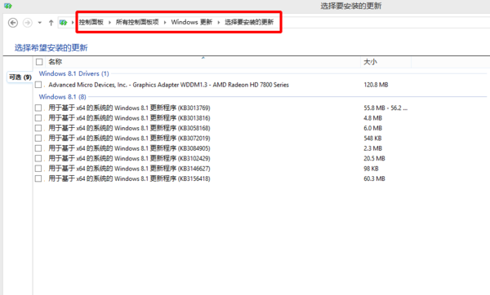The width and height of the screenshot is (490, 295).
Task: Check update KB3013769
Action: 38,108
